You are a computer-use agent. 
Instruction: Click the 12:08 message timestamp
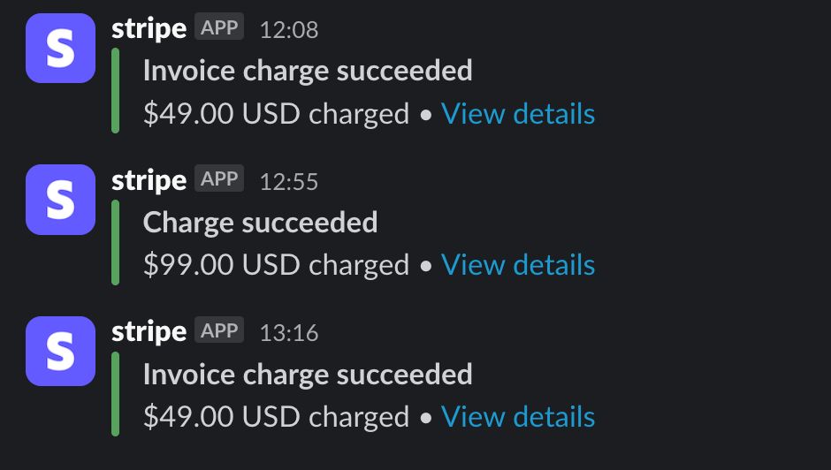289,30
